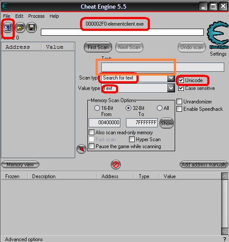This screenshot has width=229, height=242.
Task: Click the From address field 00400000
Action: coord(104,123)
